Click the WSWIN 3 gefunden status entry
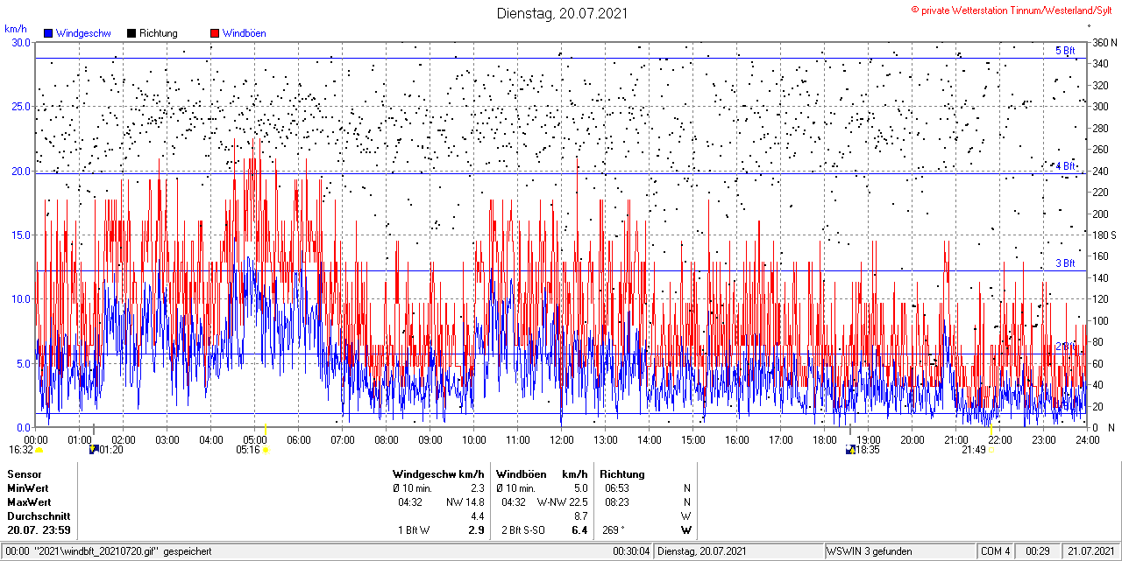Screen dimensions: 1122x561 [x=870, y=551]
